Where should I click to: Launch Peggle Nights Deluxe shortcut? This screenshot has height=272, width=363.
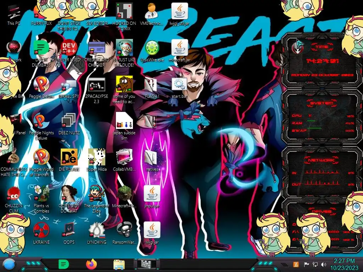(41, 126)
